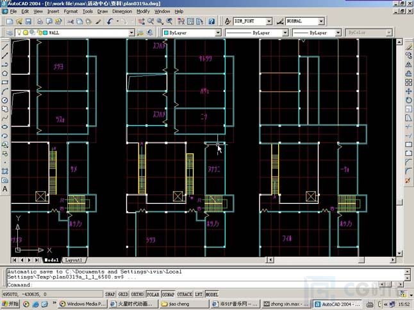The image size is (414, 310).
Task: Open the Dimension menu
Action: point(122,12)
